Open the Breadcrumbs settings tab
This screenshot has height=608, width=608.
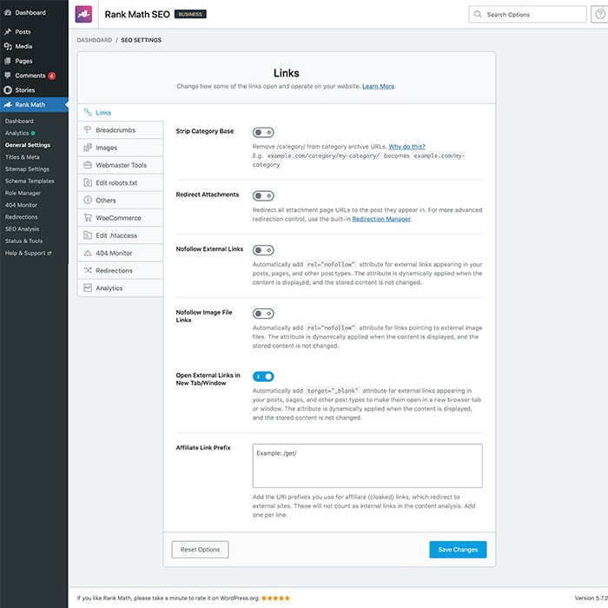coord(120,130)
